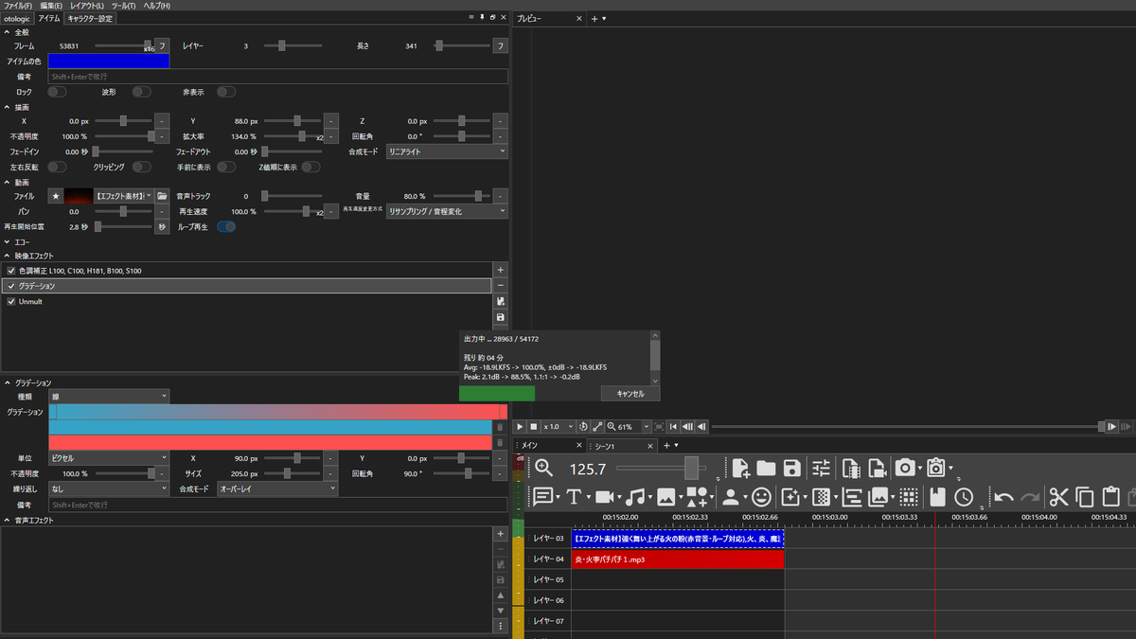Browse for video file with folder icon
The image size is (1136, 639).
pyautogui.click(x=162, y=196)
